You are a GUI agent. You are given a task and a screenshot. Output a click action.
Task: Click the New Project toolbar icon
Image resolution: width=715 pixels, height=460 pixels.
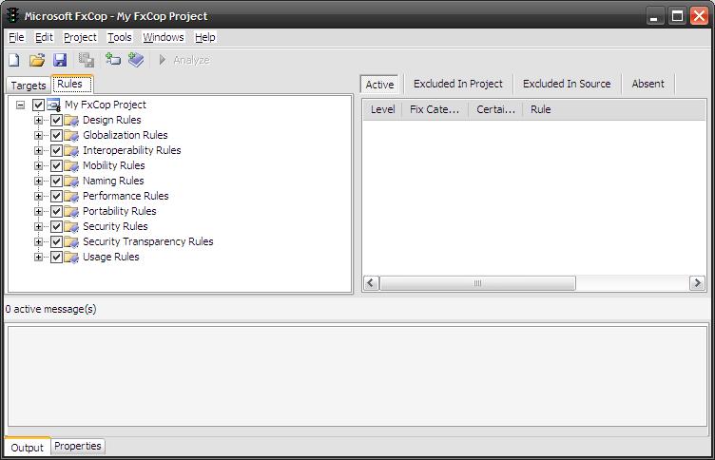click(14, 60)
